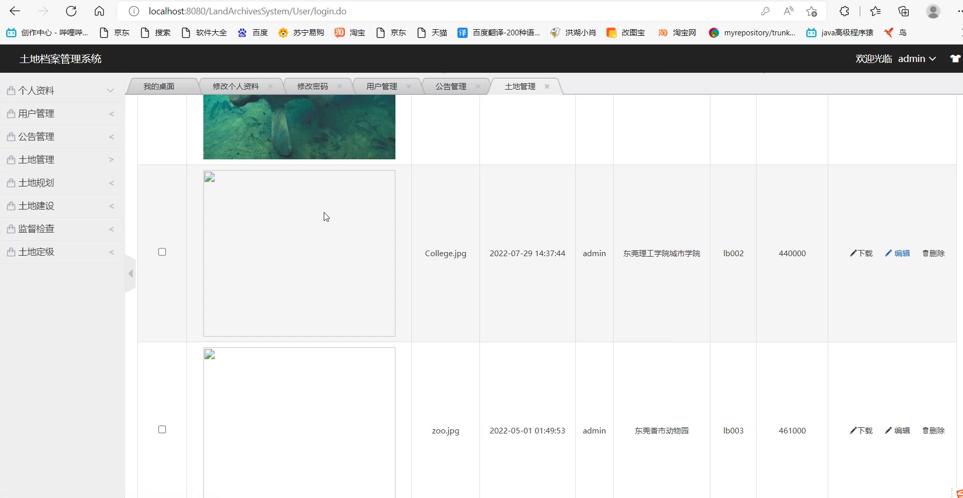Click the skin theme shirt icon

click(955, 58)
